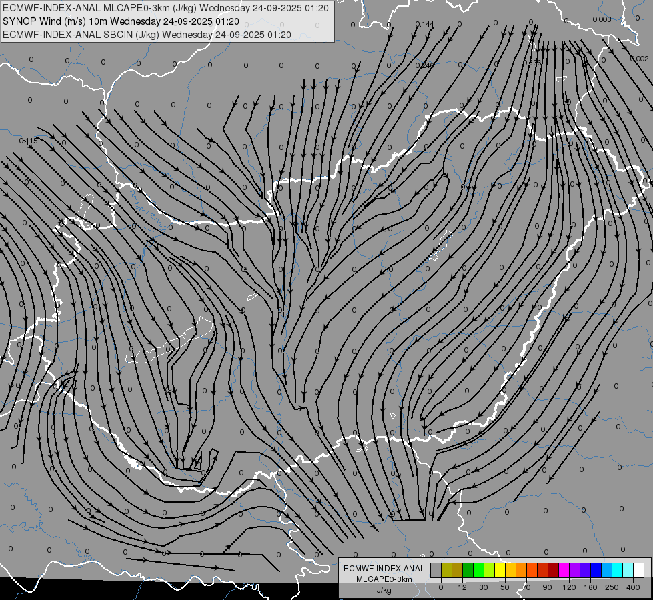
Task: Click the 0.246 value on the map
Action: click(x=424, y=65)
